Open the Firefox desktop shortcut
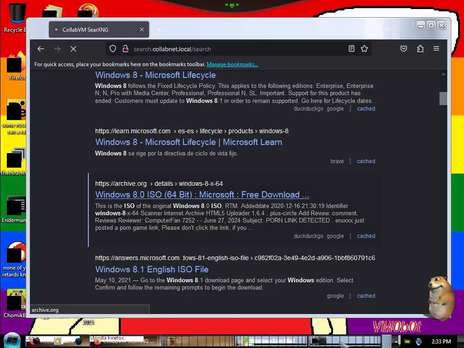464x348 pixels. tap(15, 66)
